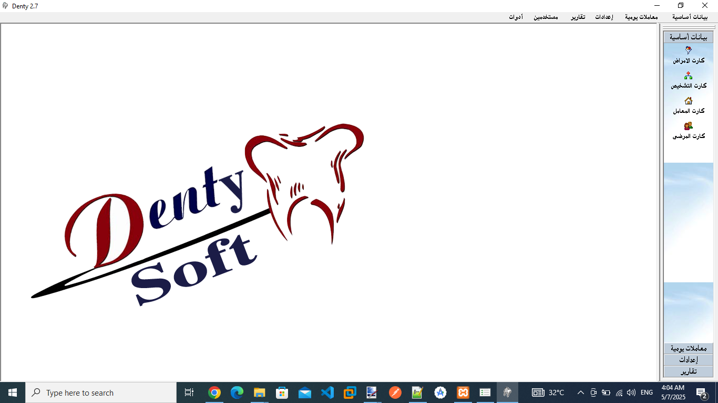Open the مستخدمين (Users) menu
This screenshot has width=718, height=403.
tap(546, 17)
